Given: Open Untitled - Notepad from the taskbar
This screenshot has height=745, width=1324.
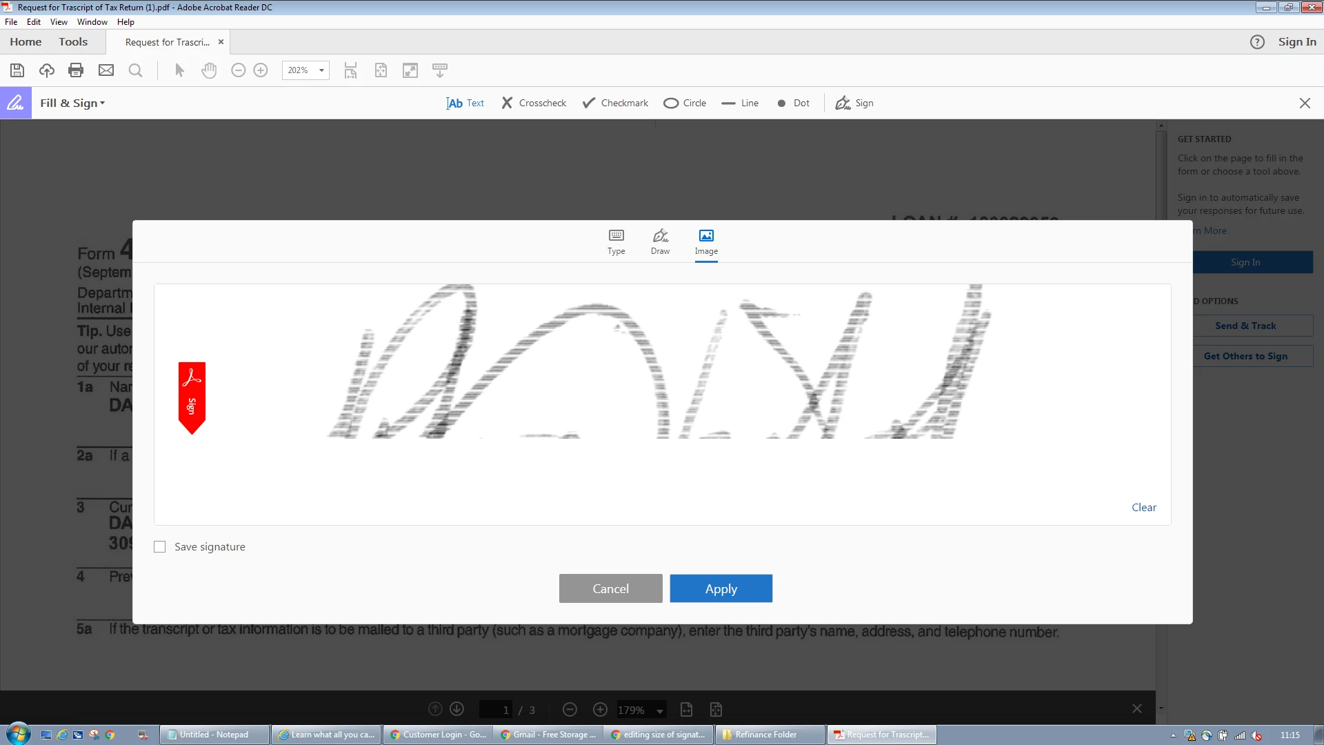Looking at the screenshot, I should tap(213, 735).
